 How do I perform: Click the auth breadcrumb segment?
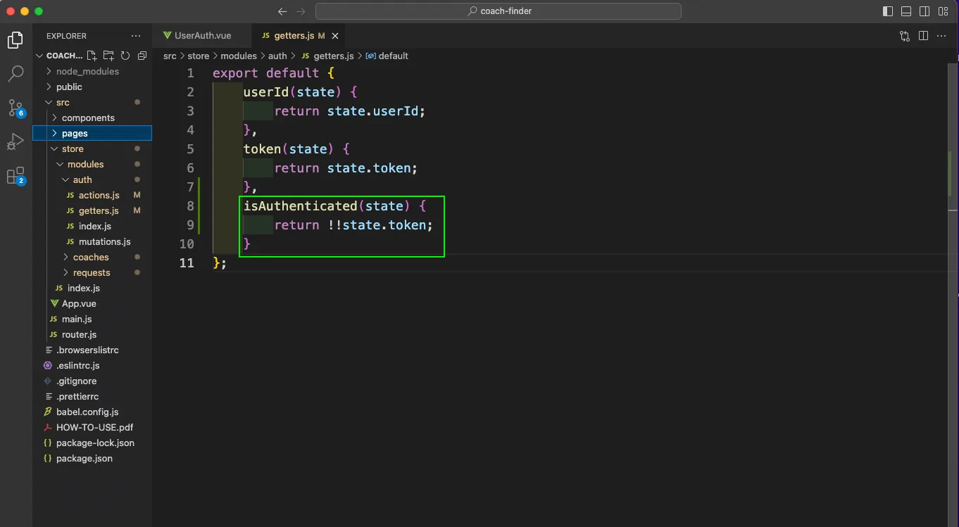coord(277,56)
